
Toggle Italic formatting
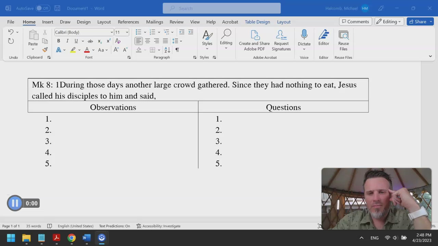pyautogui.click(x=67, y=41)
